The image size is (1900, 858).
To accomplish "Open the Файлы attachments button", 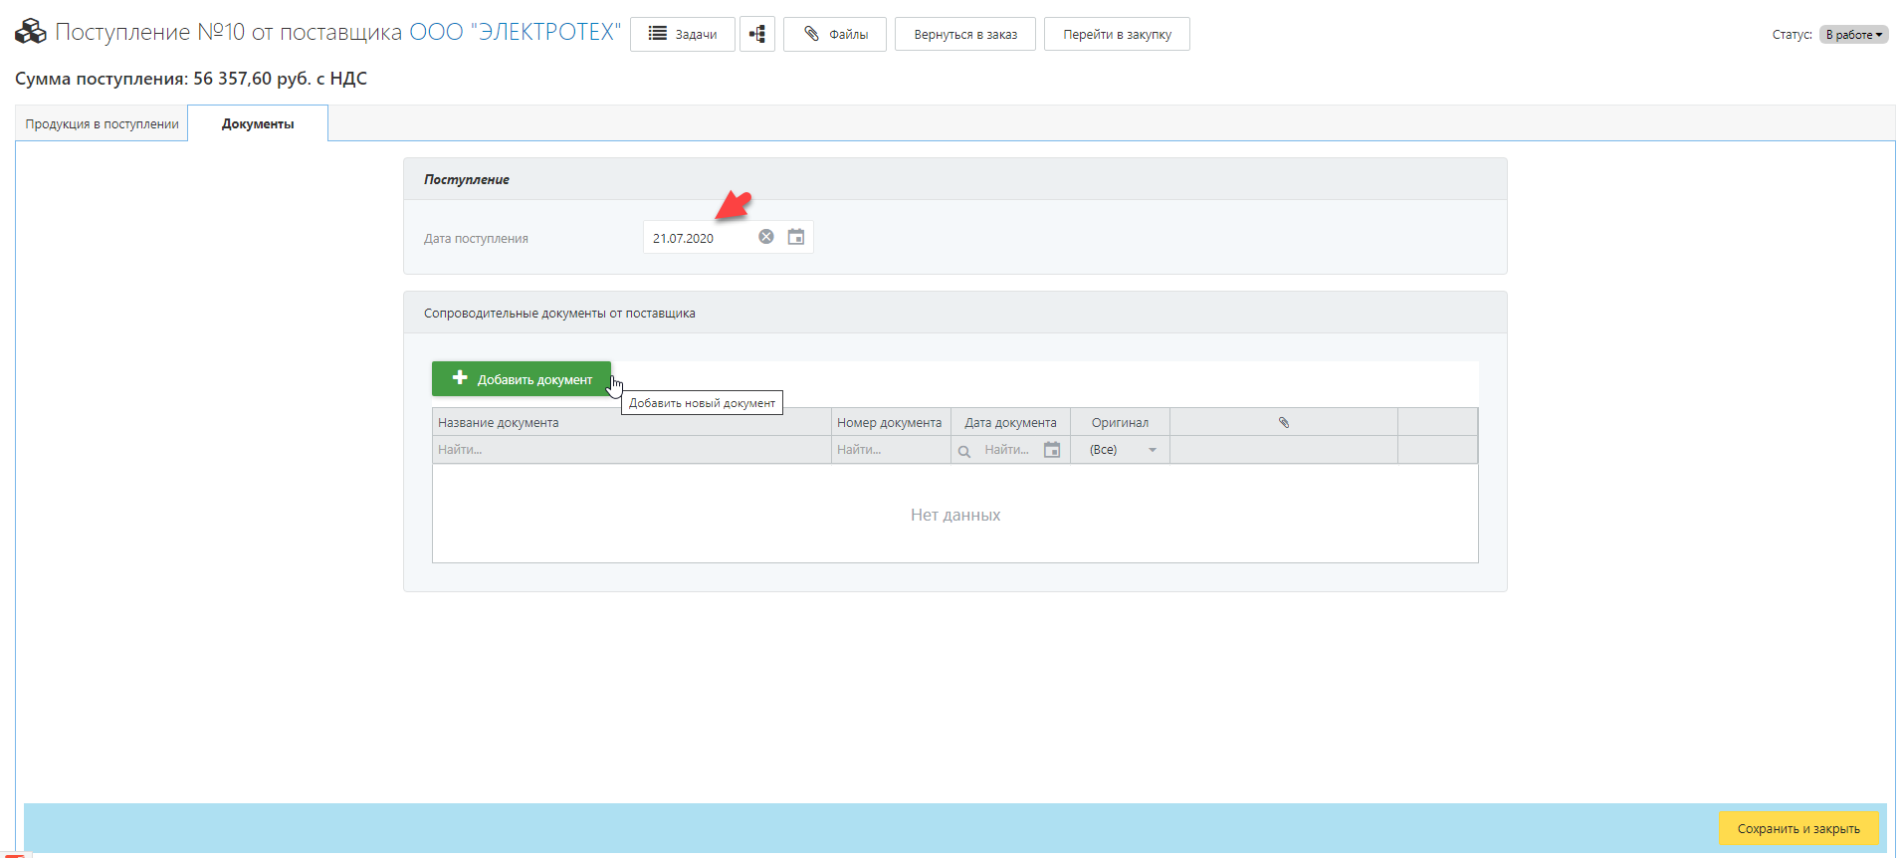I will tap(834, 34).
